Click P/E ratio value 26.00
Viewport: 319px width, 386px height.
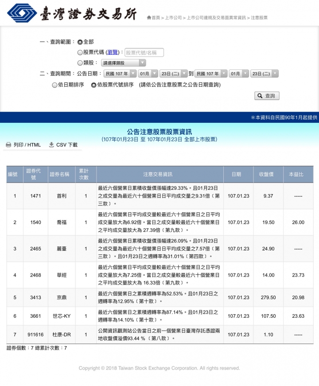click(298, 222)
